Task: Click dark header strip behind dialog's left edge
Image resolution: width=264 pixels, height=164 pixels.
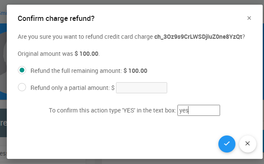Action: 3,123
